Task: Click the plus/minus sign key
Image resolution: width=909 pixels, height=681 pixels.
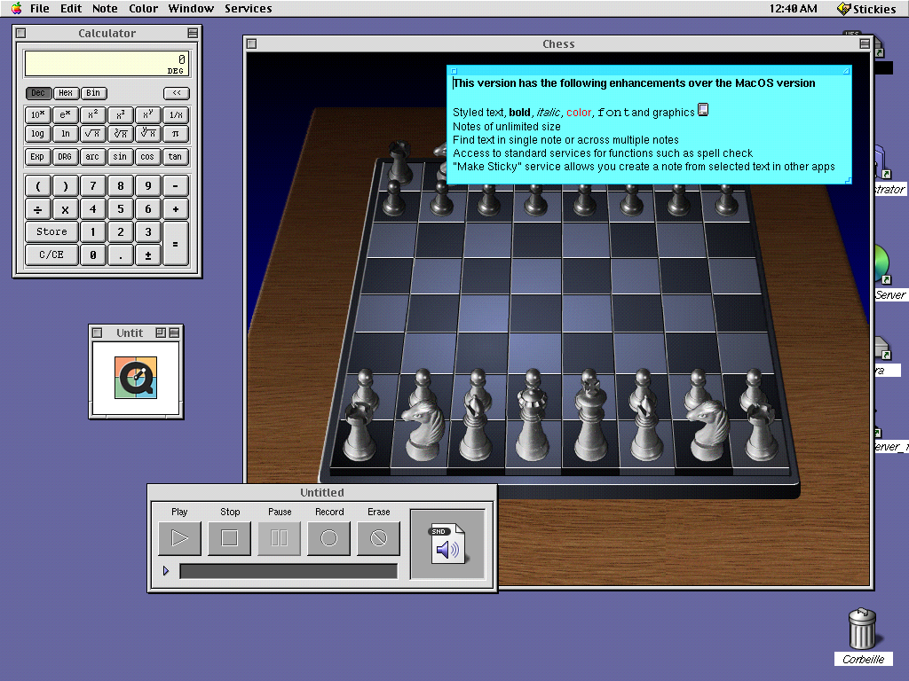Action: (148, 255)
